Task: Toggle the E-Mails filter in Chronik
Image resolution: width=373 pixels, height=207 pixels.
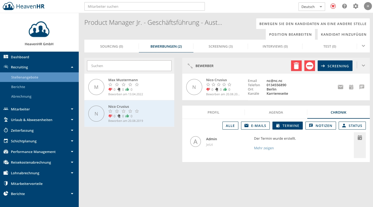Action: pyautogui.click(x=255, y=126)
